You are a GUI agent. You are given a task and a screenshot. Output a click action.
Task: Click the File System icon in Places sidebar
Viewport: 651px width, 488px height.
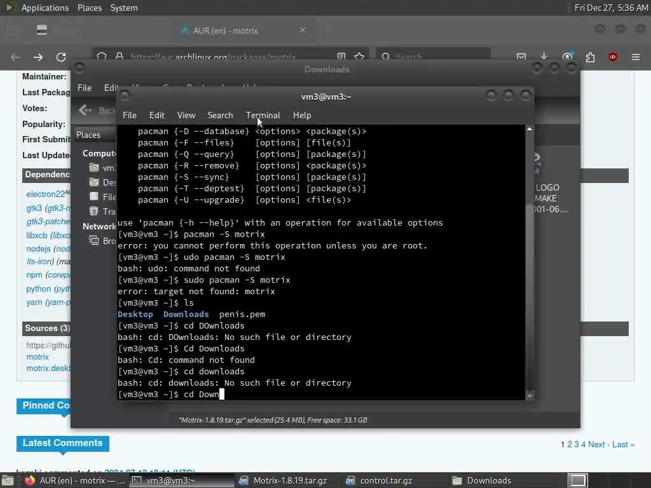point(94,197)
